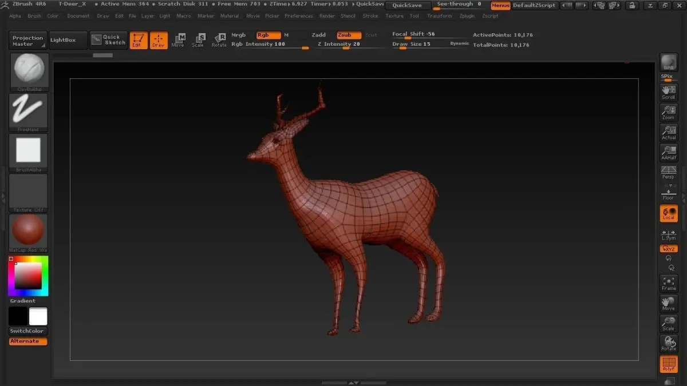
Task: Click the M material channel button
Action: pyautogui.click(x=286, y=35)
